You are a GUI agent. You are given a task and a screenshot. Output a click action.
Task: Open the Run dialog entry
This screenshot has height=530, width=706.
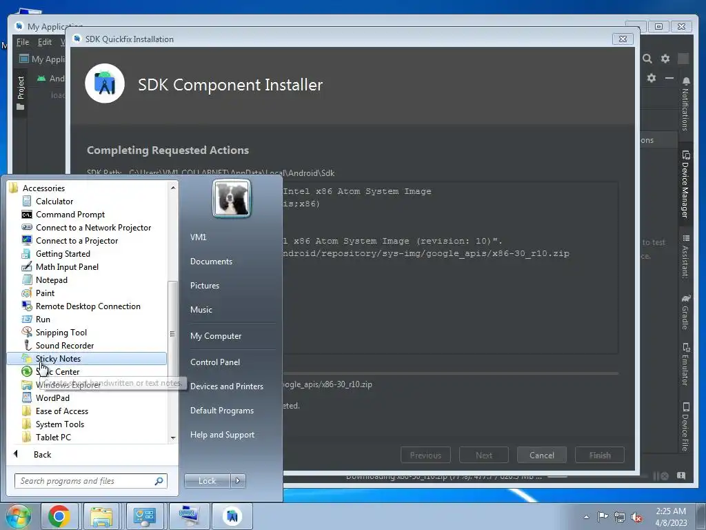click(x=43, y=319)
